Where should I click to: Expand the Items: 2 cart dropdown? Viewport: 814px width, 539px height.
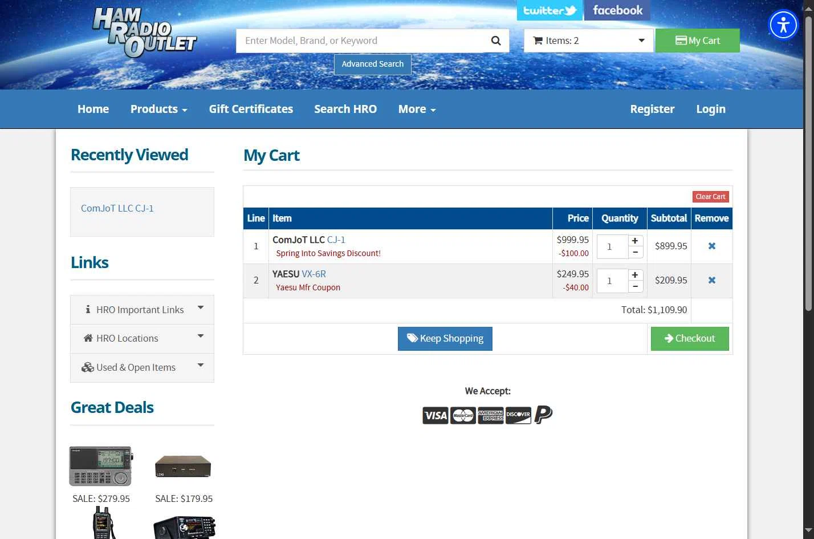pyautogui.click(x=588, y=40)
